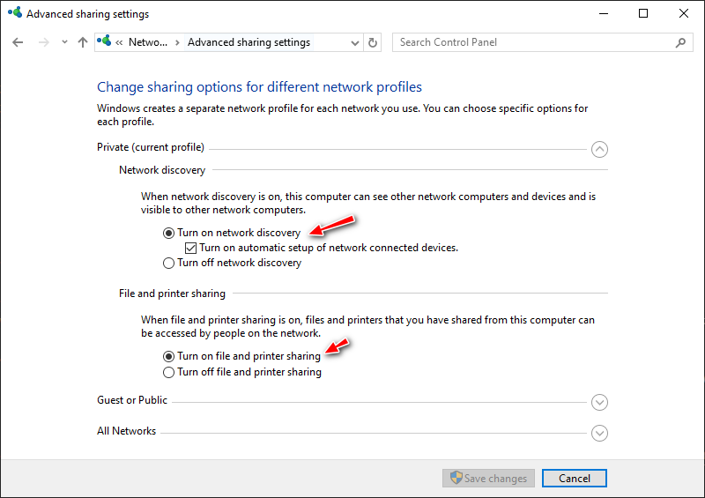Screen dimensions: 705x498
Task: Click Change sharing options page heading
Action: [x=259, y=87]
